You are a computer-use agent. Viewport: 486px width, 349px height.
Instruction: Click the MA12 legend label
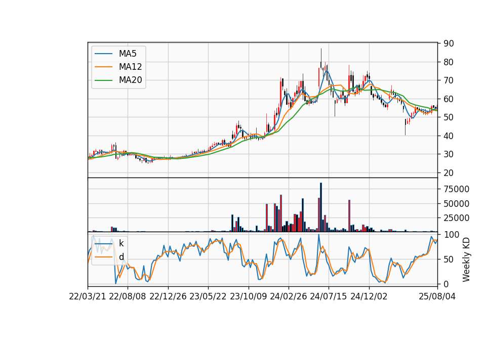point(130,67)
